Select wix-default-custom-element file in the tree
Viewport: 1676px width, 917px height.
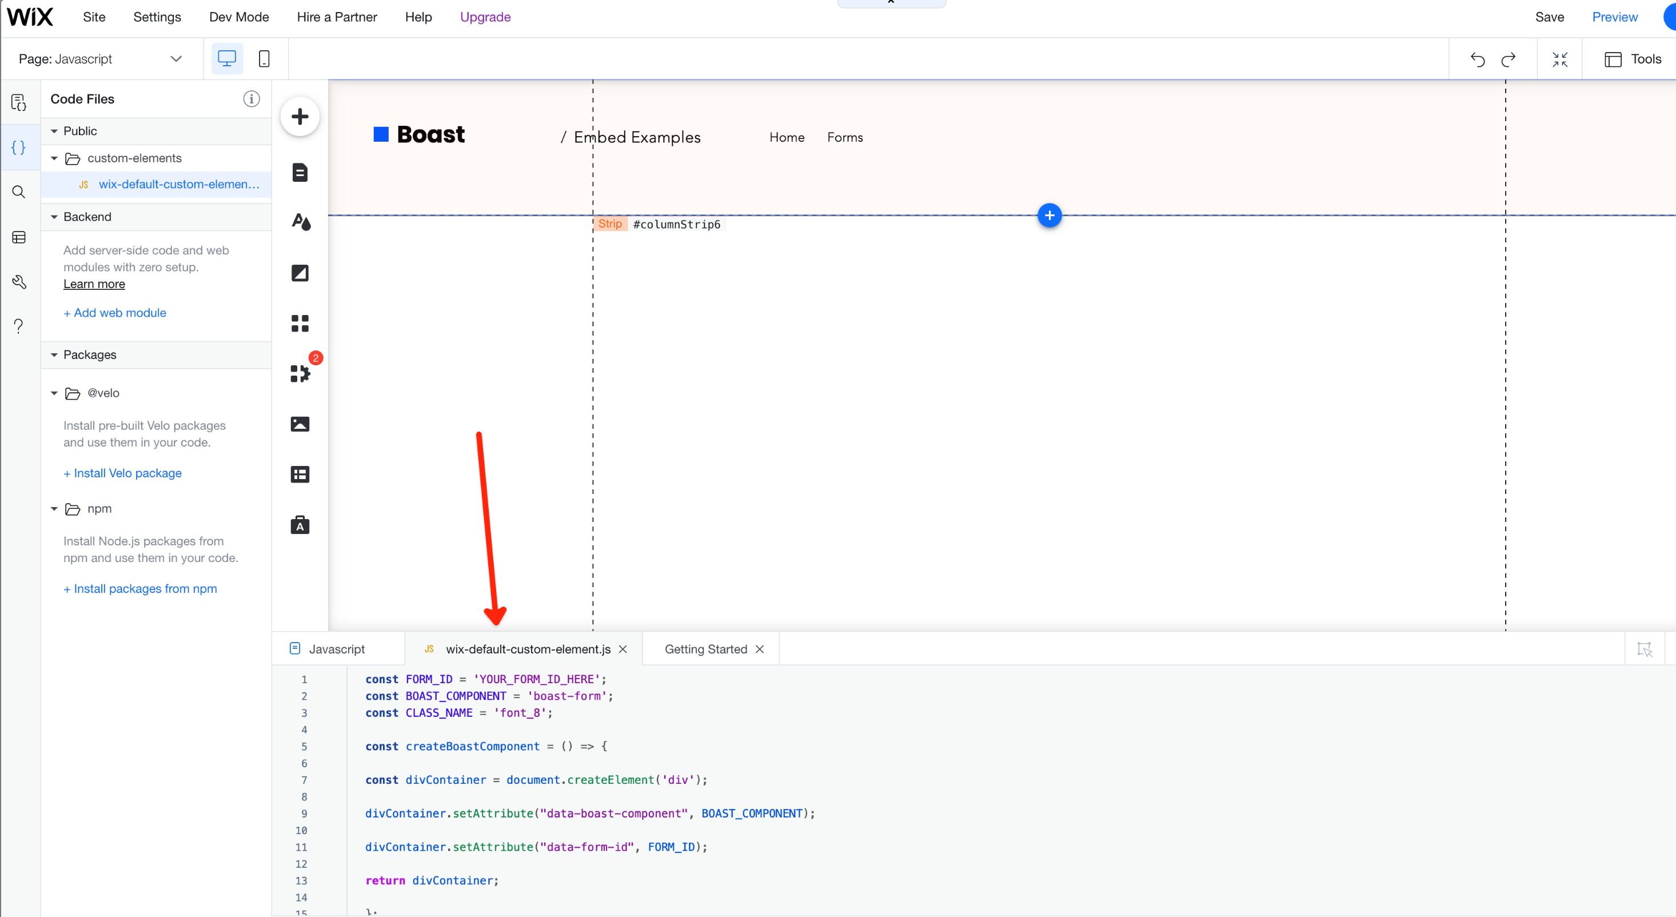[x=178, y=185]
